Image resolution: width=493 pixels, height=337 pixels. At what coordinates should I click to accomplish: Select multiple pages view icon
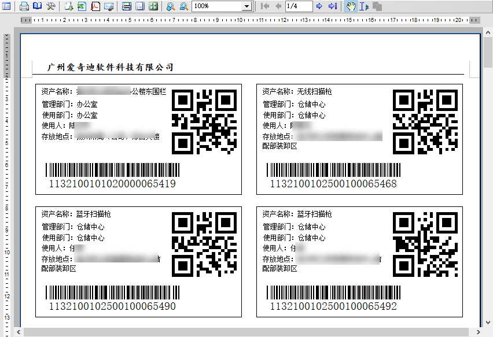[153, 6]
